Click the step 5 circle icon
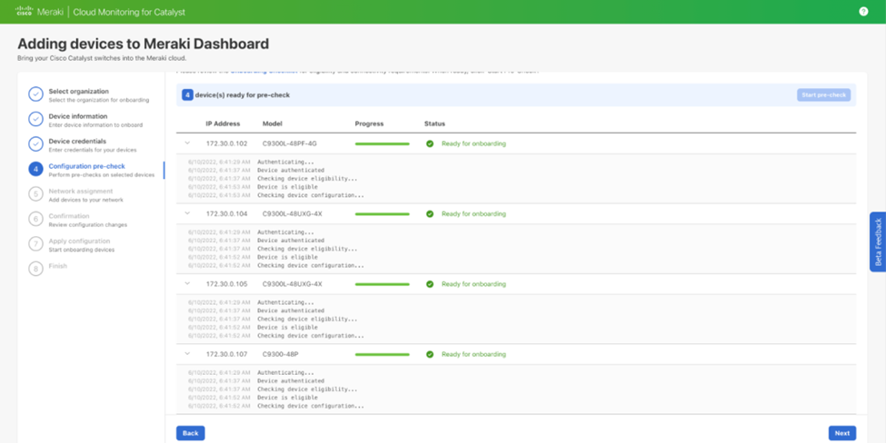The image size is (886, 443). [x=35, y=194]
